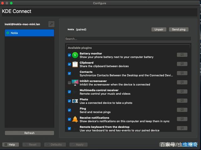Screen dimensions: 201x150
Task: Click the Refresh button under device list
Action: pyautogui.click(x=30, y=133)
